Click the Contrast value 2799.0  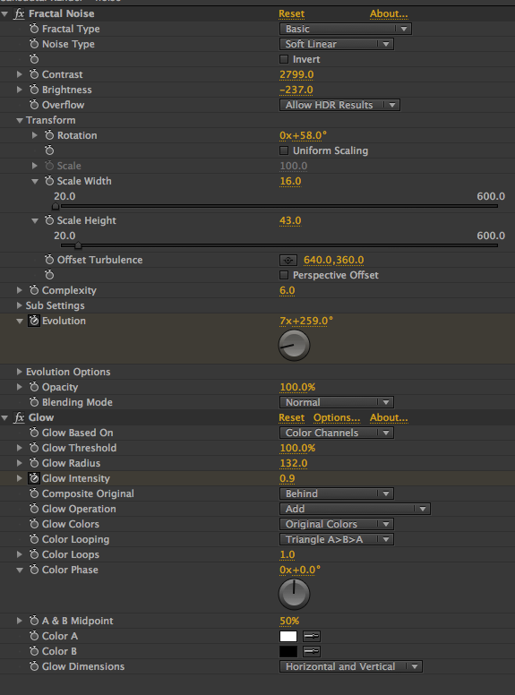point(296,74)
